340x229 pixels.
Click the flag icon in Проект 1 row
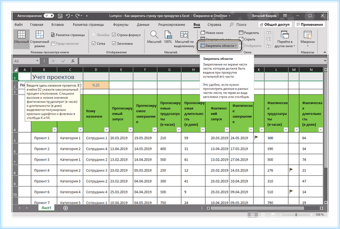256,137
